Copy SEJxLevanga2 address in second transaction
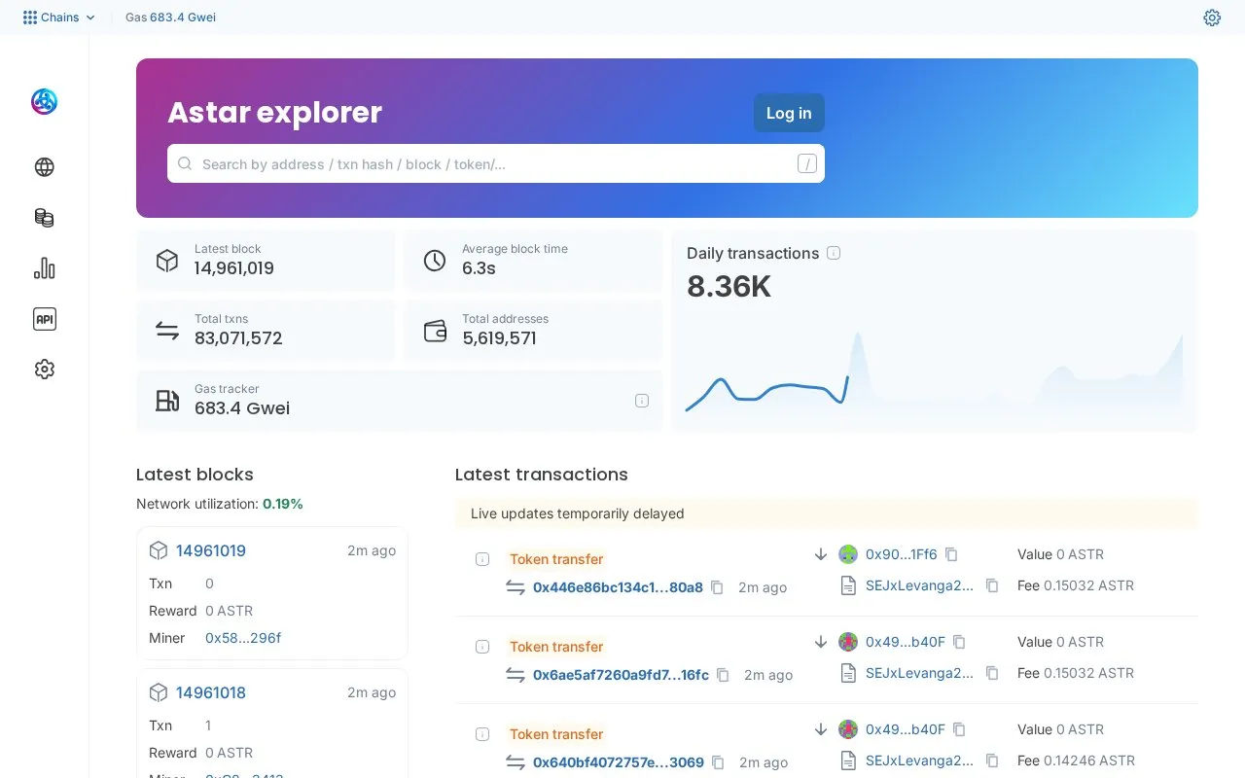This screenshot has width=1245, height=778. click(x=992, y=673)
